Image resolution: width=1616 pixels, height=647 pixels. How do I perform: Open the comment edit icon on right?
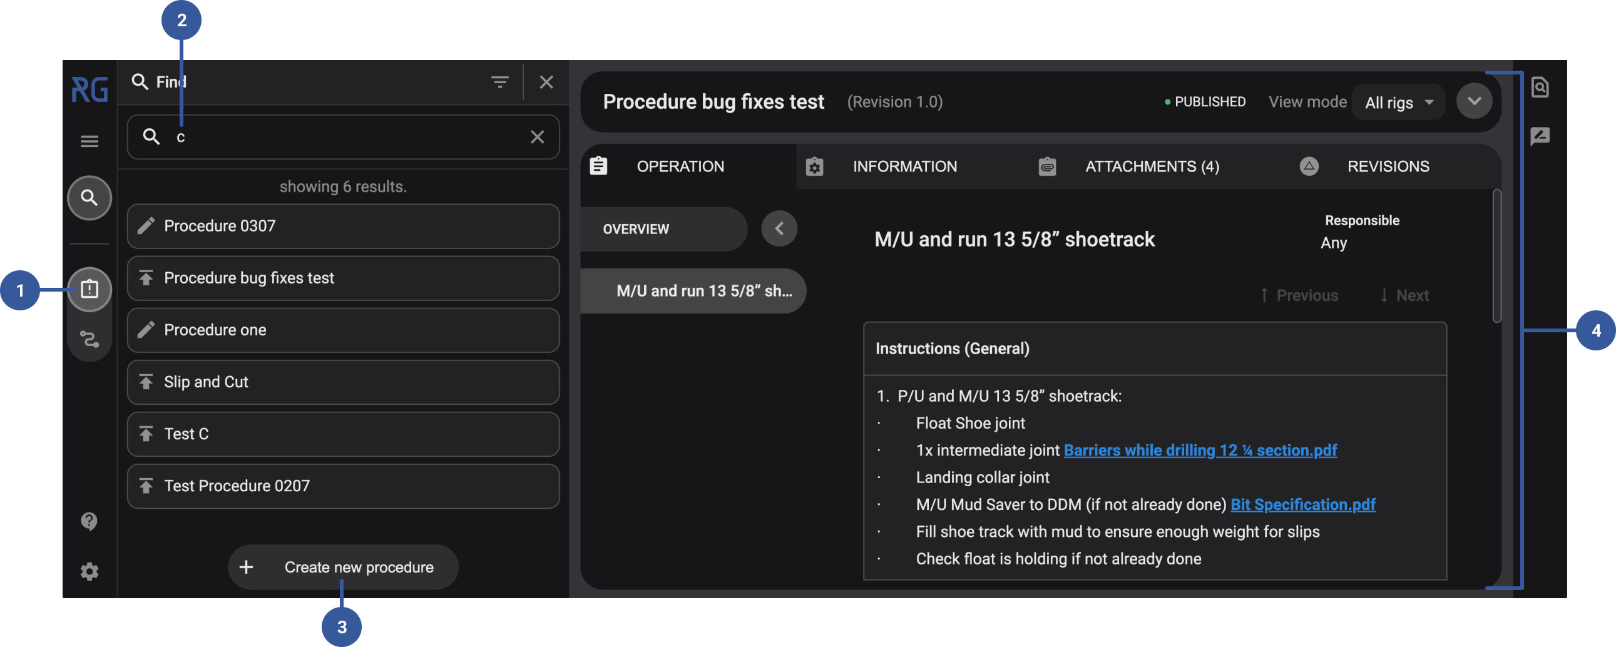point(1540,136)
